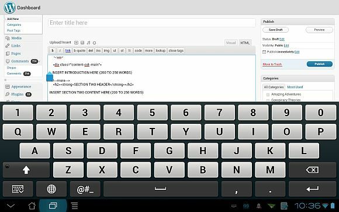Open Disqus under Comments
339x212 pixels.
pyautogui.click(x=12, y=68)
